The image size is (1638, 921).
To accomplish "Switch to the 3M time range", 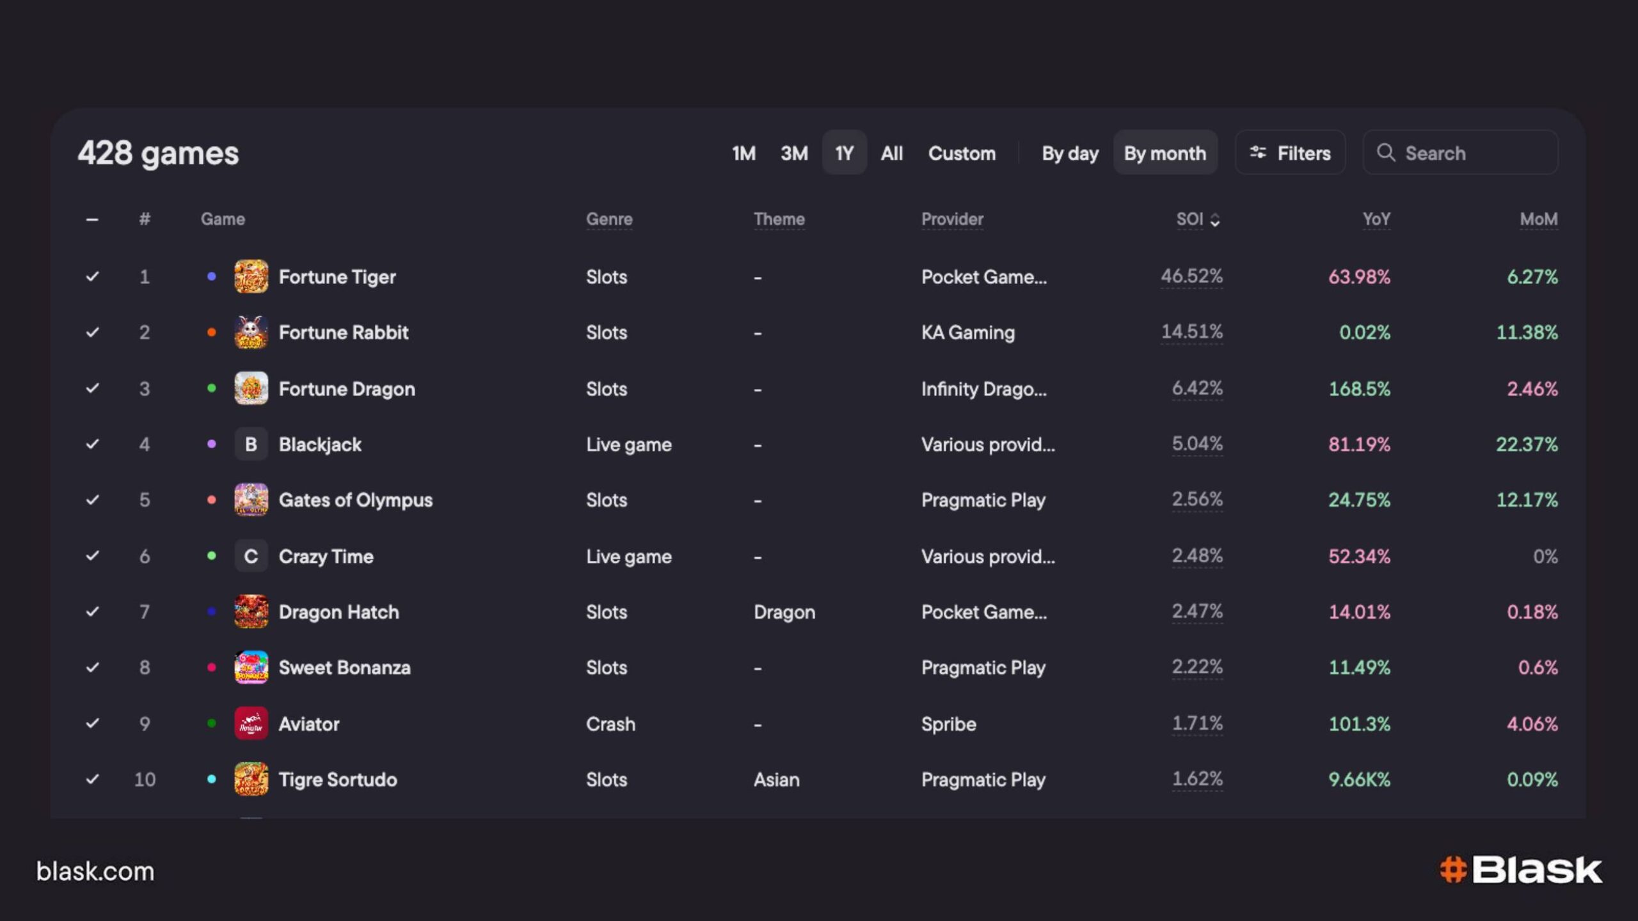I will point(793,153).
